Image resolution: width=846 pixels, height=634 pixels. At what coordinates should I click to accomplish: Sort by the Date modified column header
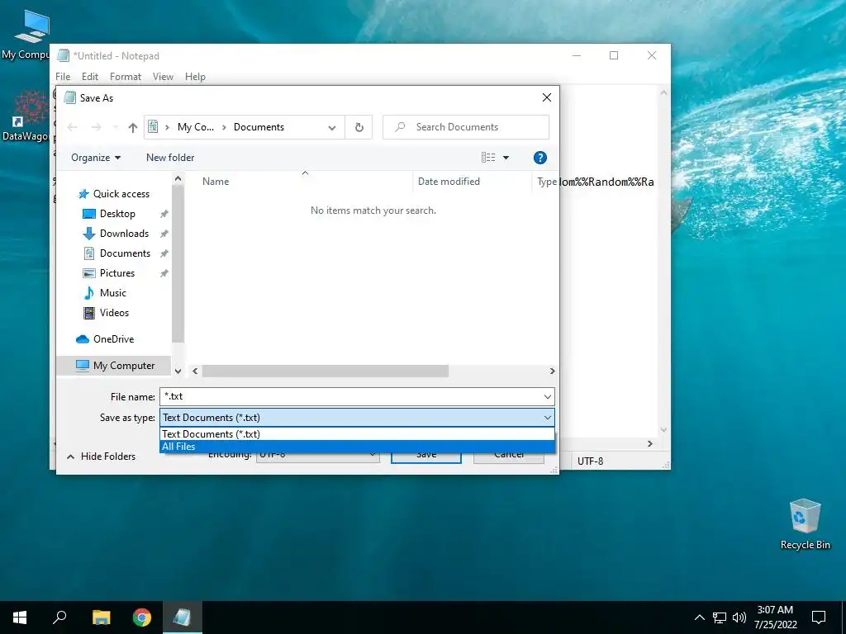449,182
